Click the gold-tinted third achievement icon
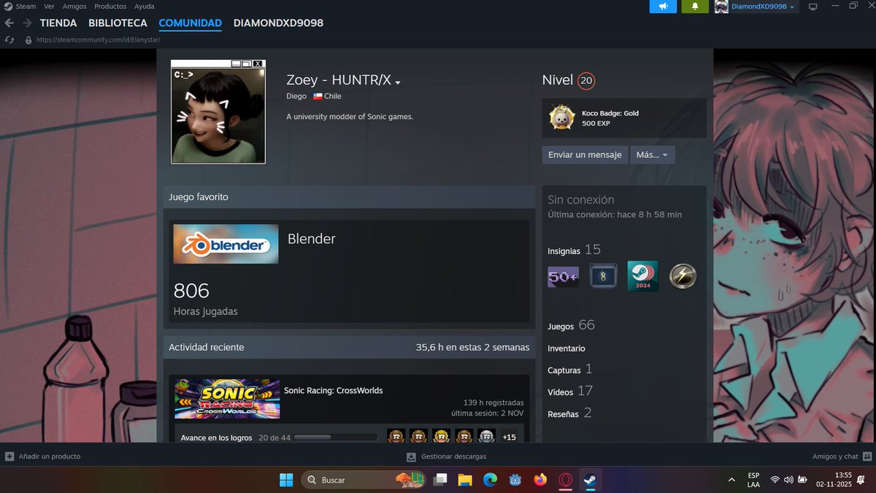The image size is (876, 493). 441,437
